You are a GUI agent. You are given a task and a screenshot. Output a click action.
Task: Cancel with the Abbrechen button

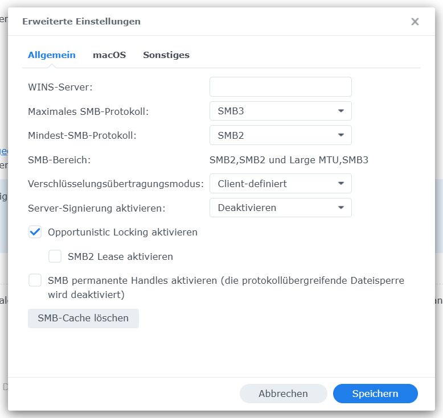283,394
